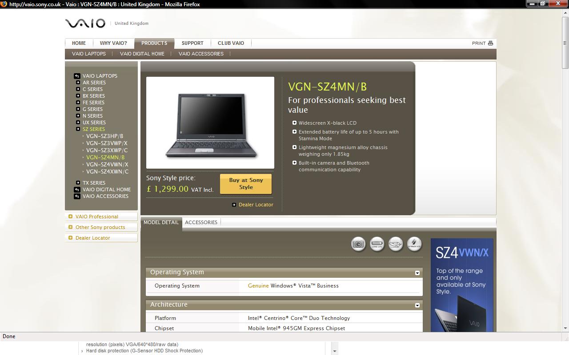Click the £ 1,299.00 price text

168,189
